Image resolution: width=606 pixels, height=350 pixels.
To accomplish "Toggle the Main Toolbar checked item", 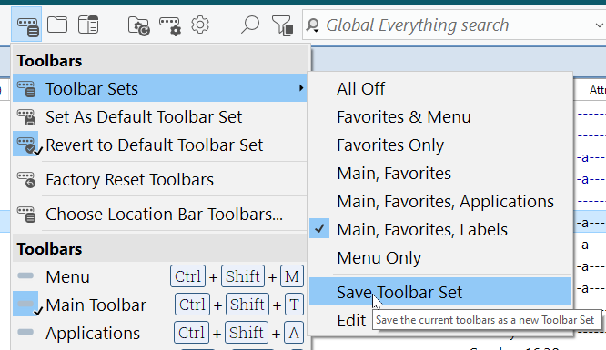I will (x=159, y=305).
